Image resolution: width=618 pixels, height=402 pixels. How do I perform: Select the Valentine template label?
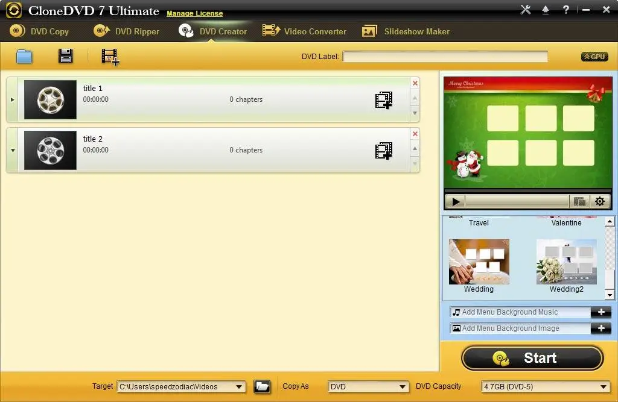pyautogui.click(x=566, y=223)
